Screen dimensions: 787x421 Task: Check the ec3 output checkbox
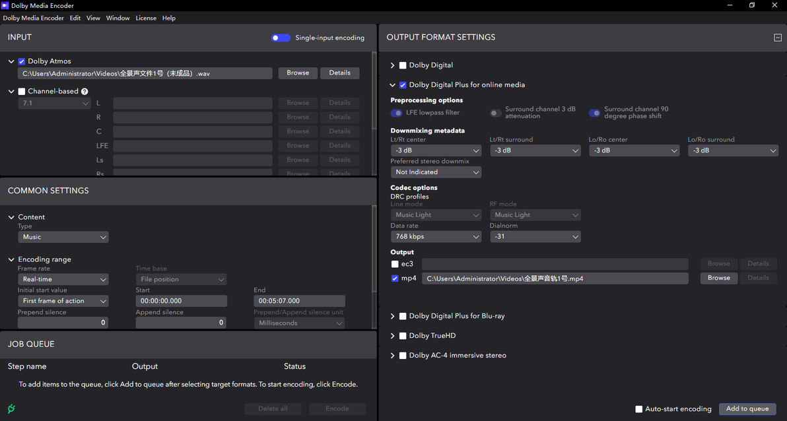pyautogui.click(x=395, y=264)
